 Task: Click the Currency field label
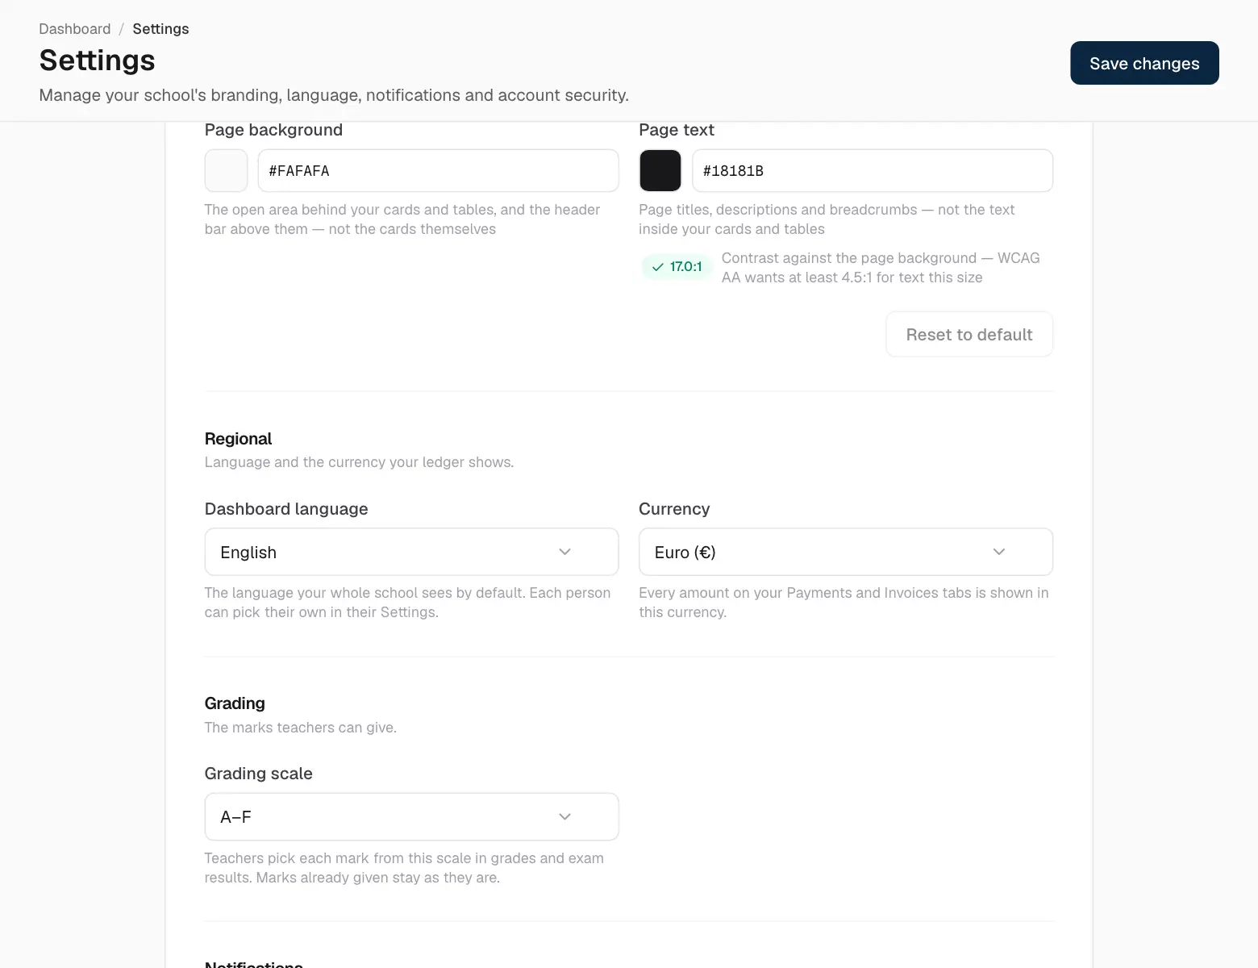pyautogui.click(x=674, y=509)
